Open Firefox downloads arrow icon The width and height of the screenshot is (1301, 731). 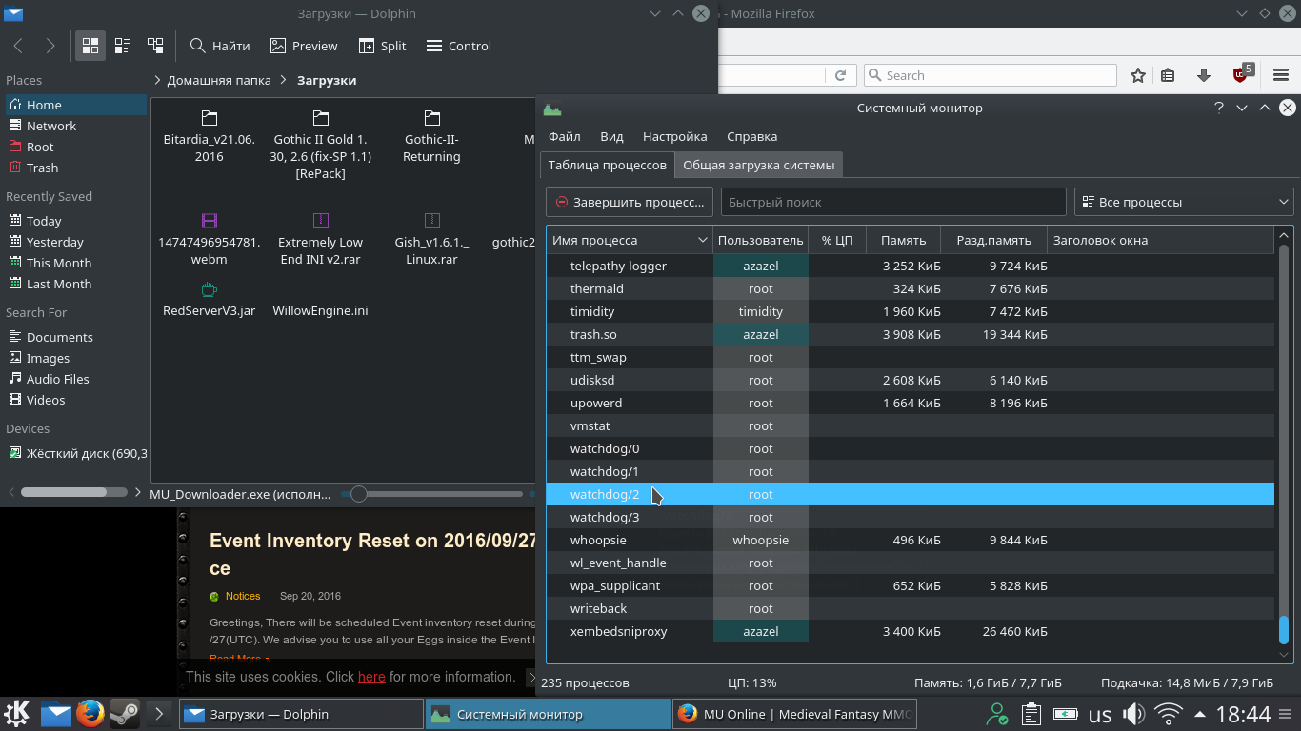tap(1204, 75)
